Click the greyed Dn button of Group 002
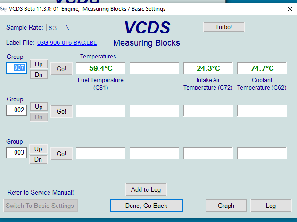This screenshot has height=222, width=297. point(39,117)
